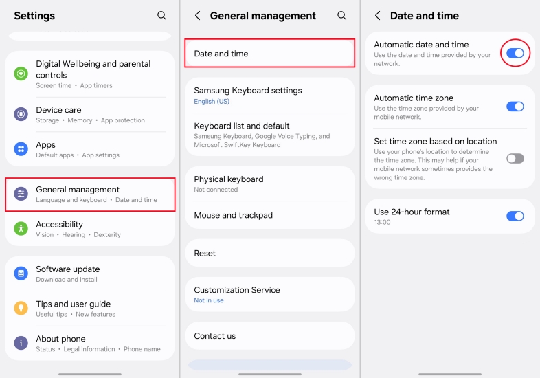
Task: Open General management in Settings
Action: point(90,194)
